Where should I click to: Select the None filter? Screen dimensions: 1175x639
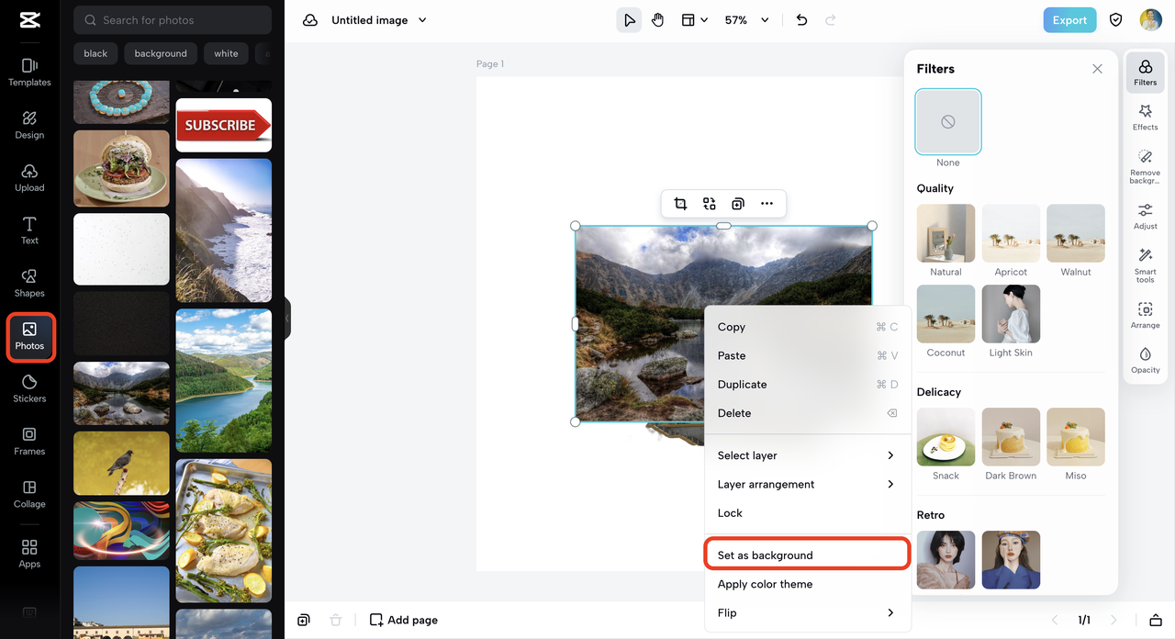[x=948, y=121]
